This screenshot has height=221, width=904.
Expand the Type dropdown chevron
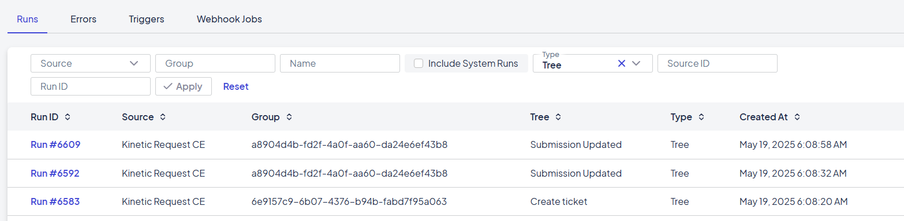pyautogui.click(x=637, y=63)
